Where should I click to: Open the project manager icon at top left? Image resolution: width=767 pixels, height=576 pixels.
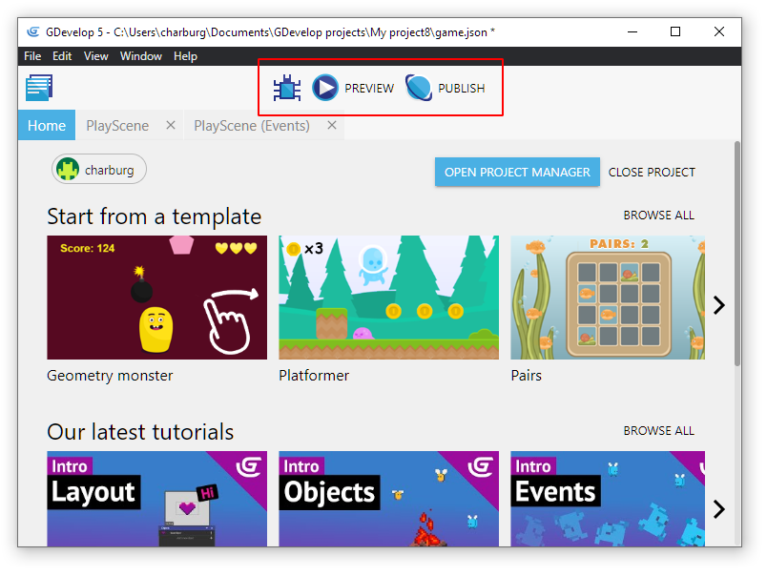[x=39, y=89]
